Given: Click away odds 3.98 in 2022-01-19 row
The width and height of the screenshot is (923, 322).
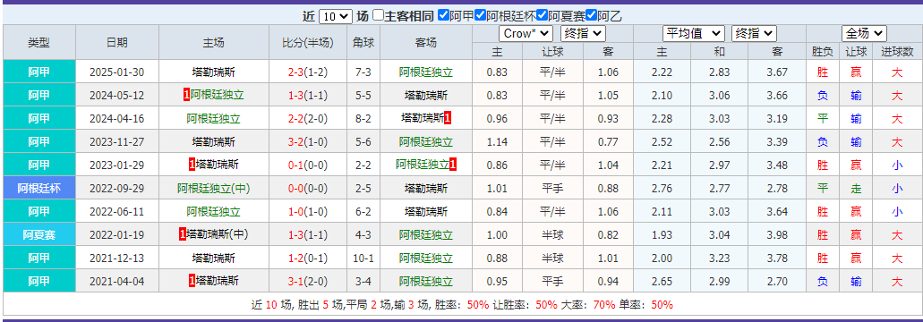Looking at the screenshot, I should coord(777,235).
